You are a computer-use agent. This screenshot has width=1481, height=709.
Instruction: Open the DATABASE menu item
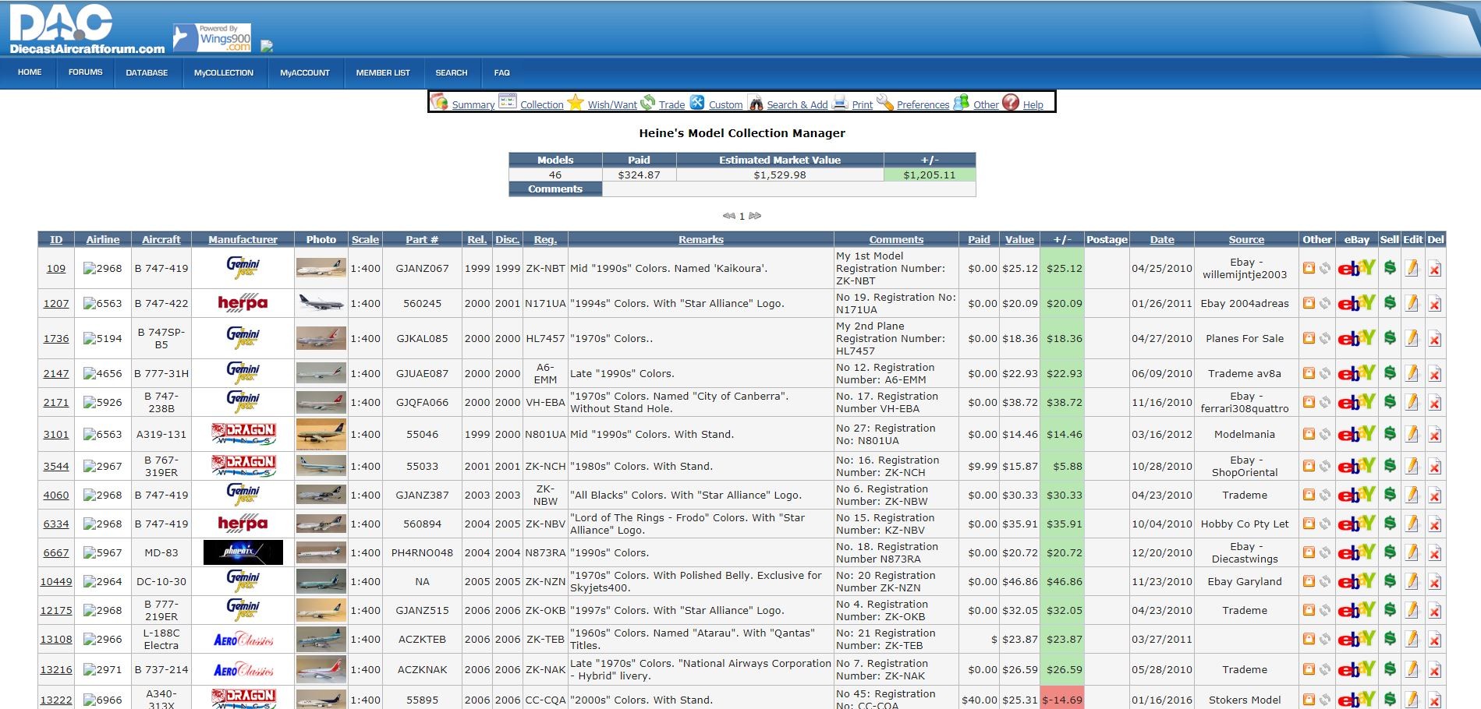(147, 72)
